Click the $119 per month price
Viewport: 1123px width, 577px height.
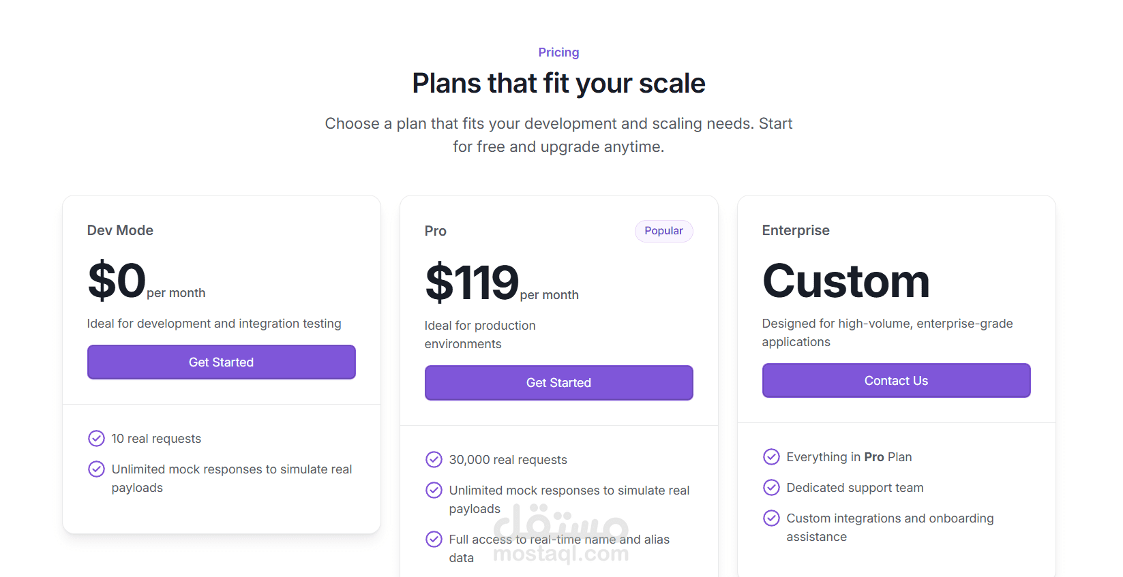[x=472, y=283]
